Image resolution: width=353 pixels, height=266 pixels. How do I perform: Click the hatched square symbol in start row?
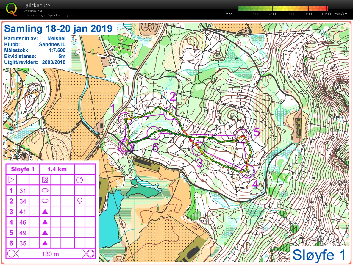(45, 180)
